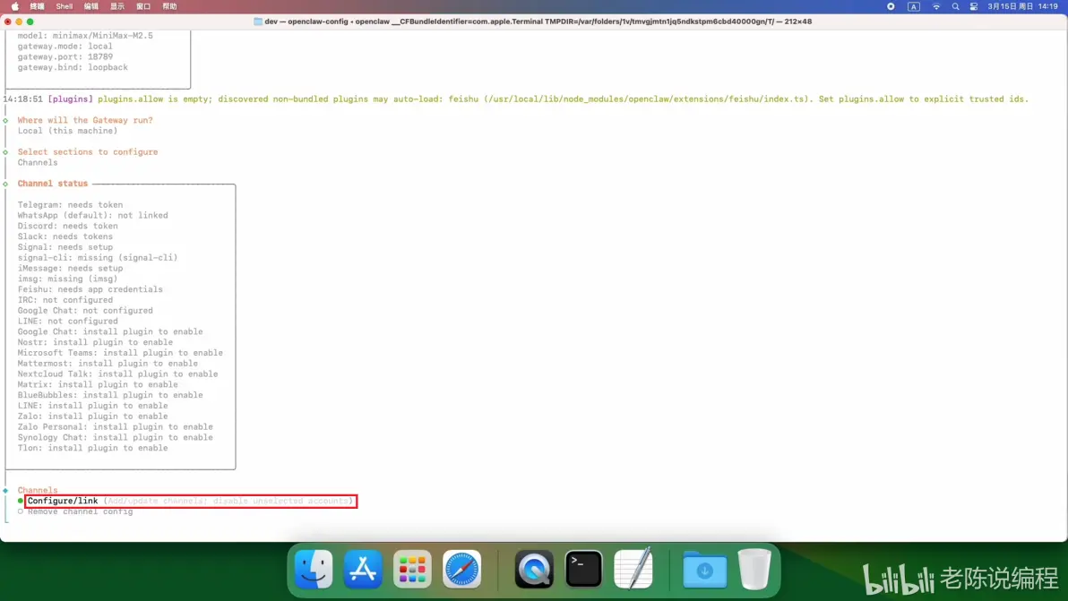This screenshot has width=1068, height=601.
Task: Open Spotlight search icon
Action: [x=955, y=6]
